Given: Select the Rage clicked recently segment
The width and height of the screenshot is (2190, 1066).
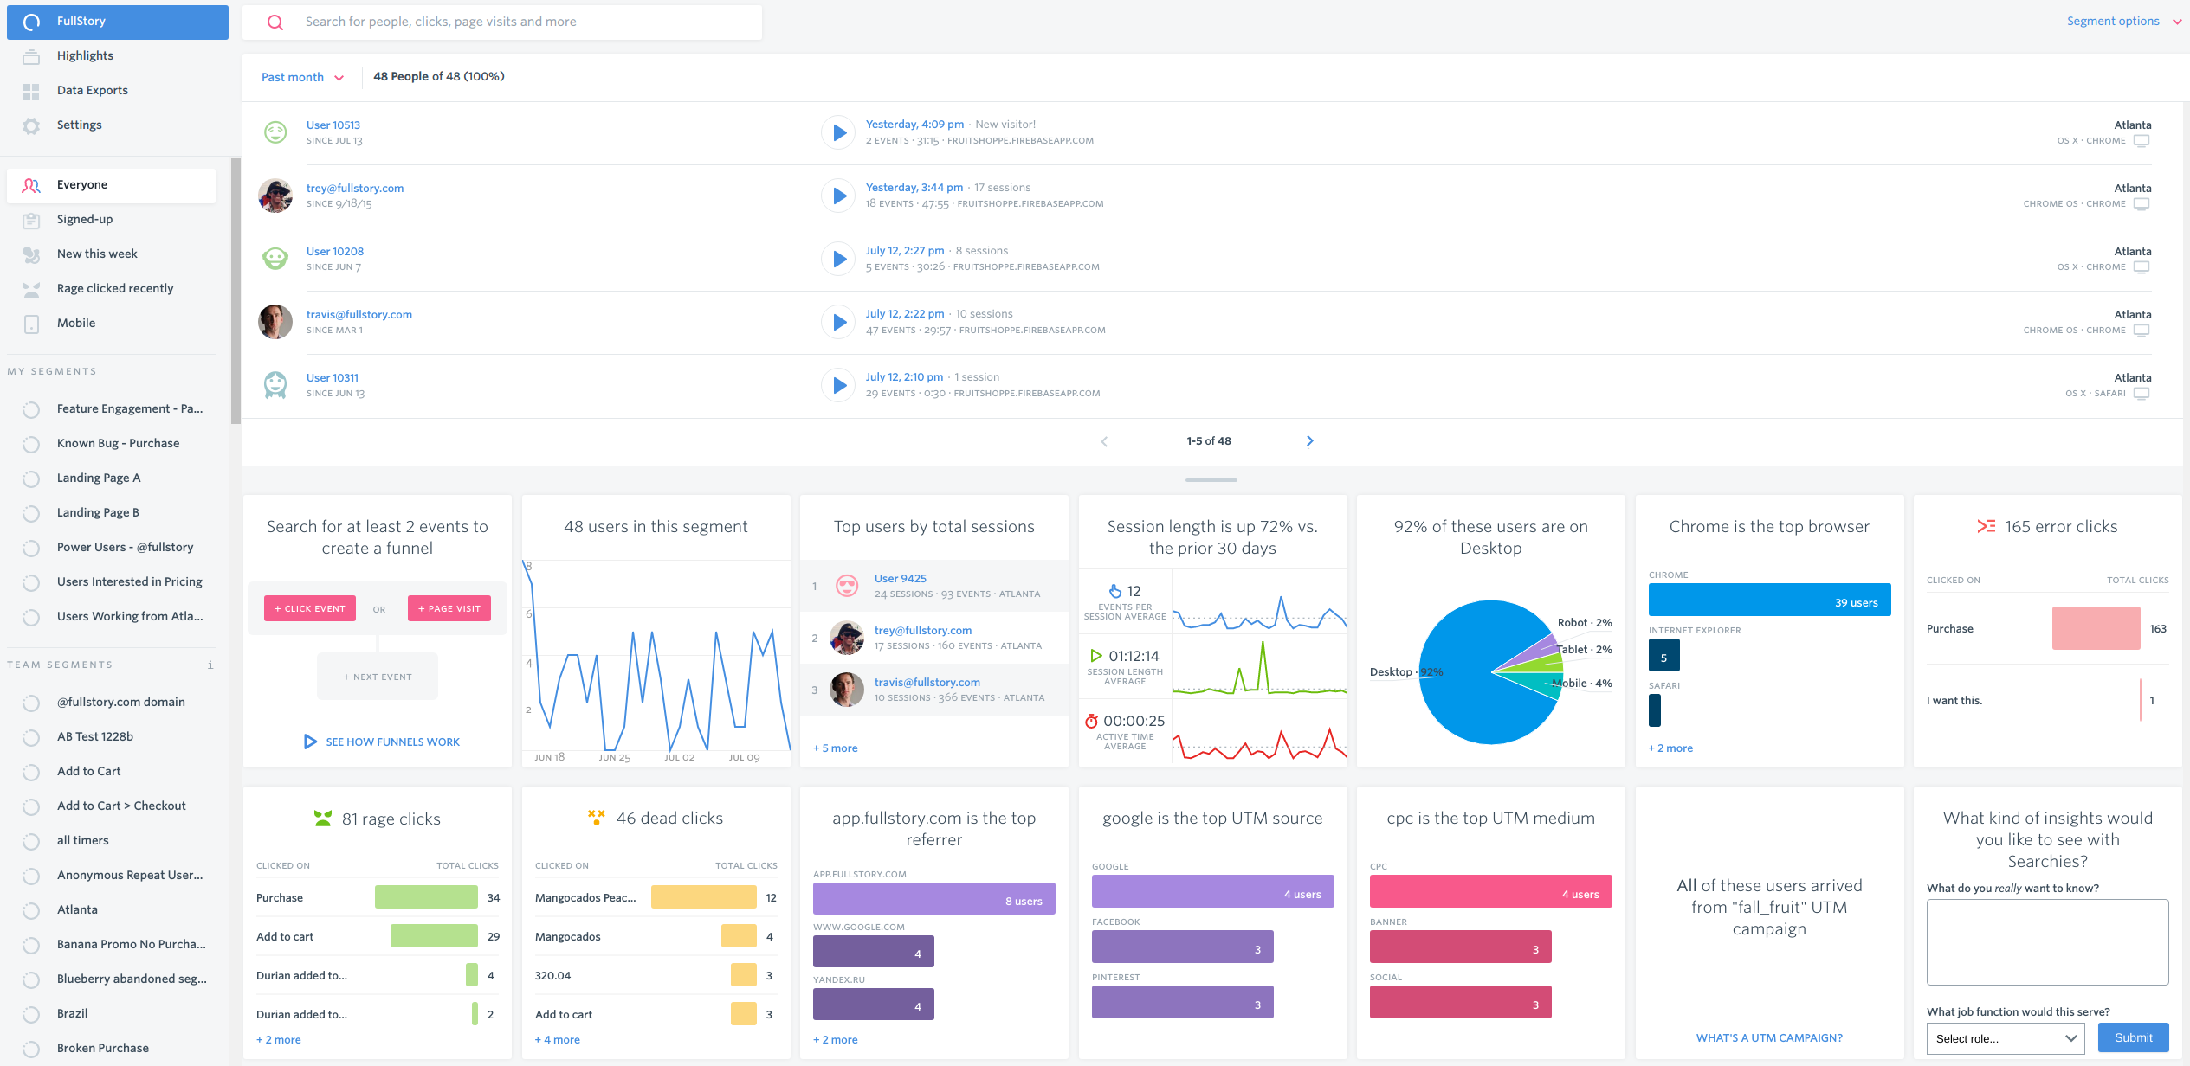Looking at the screenshot, I should coord(114,288).
